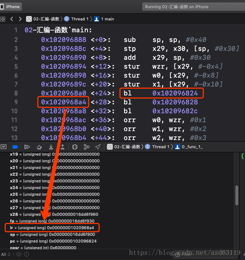Screen dimensions: 245x260
Task: Click the '02-汇编-函数`main:' header line
Action: pos(58,30)
